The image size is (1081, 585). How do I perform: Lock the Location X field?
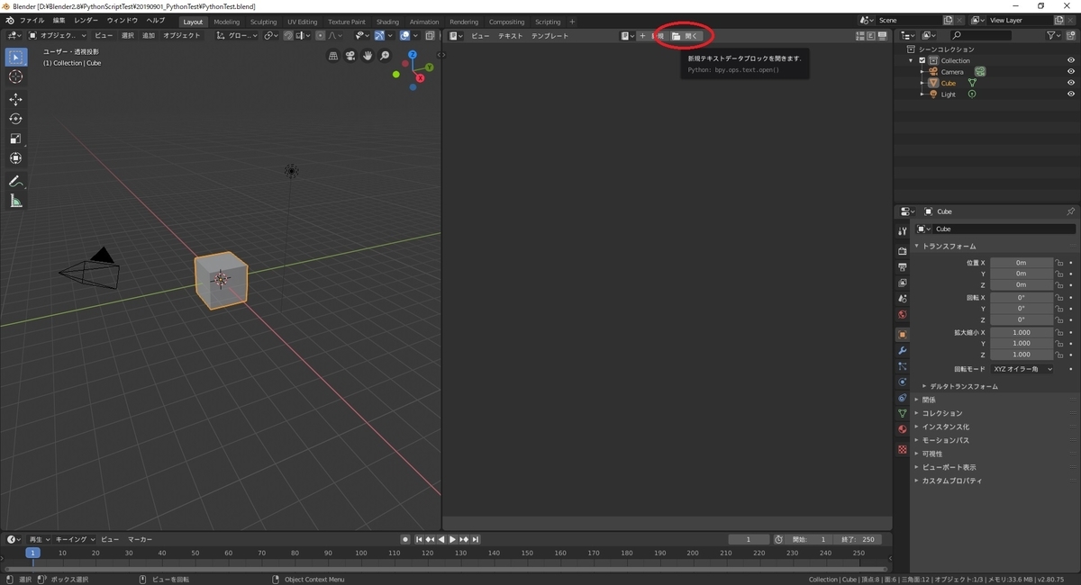1059,263
